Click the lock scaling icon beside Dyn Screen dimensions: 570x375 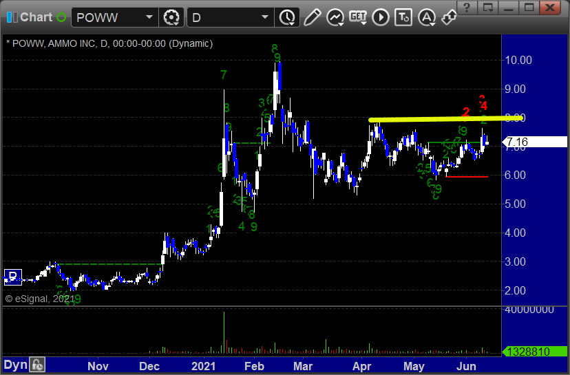click(x=37, y=365)
